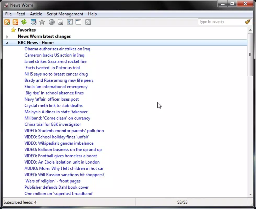
Task: Click the scrollbar up arrow
Action: pos(250,30)
